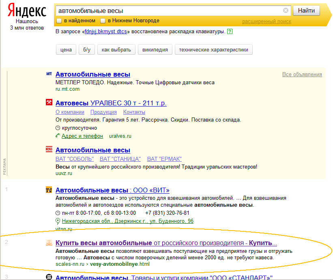
Task: Tick the «в Нижнем Новгороде» checkbox
Action: 103,21
